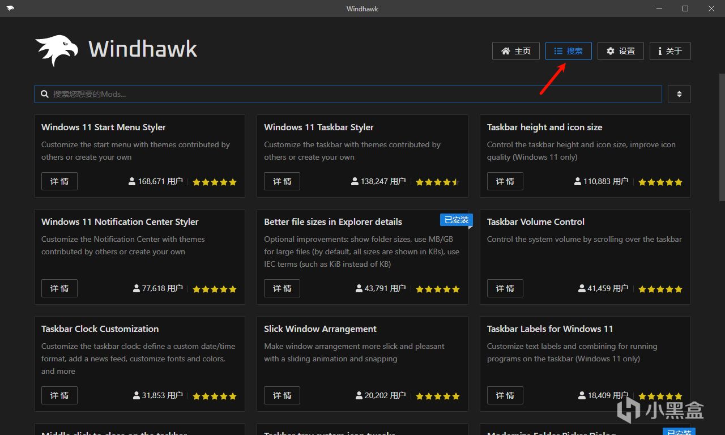Open the sort order dropdown button

point(679,94)
